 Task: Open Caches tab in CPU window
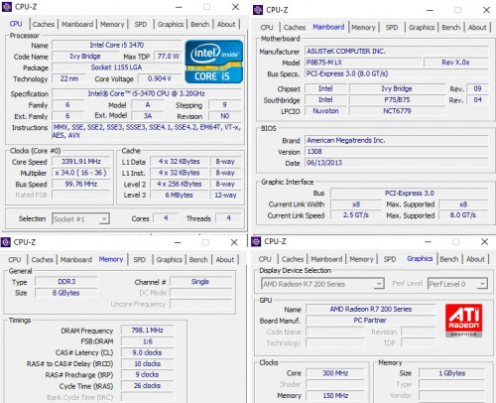point(44,24)
